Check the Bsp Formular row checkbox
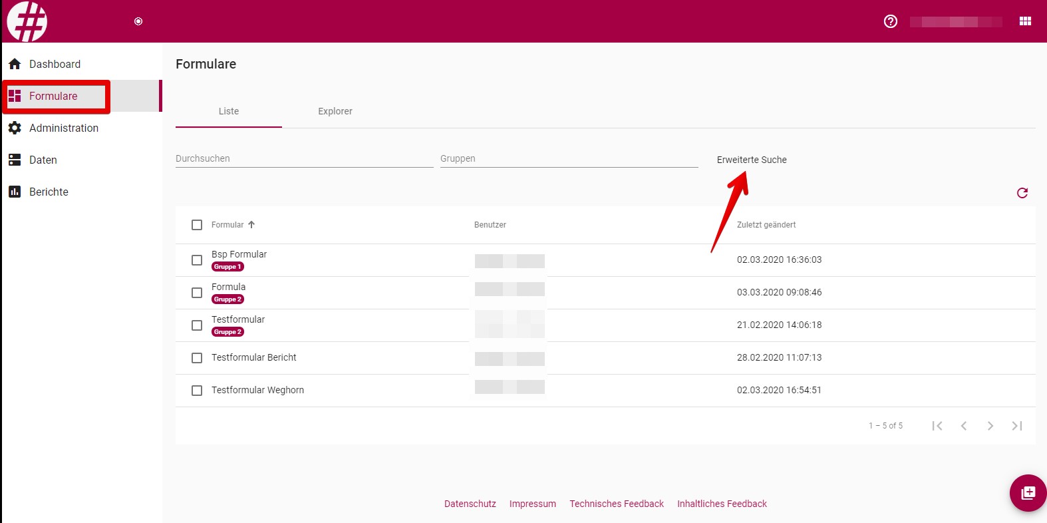The width and height of the screenshot is (1047, 523). coord(197,260)
